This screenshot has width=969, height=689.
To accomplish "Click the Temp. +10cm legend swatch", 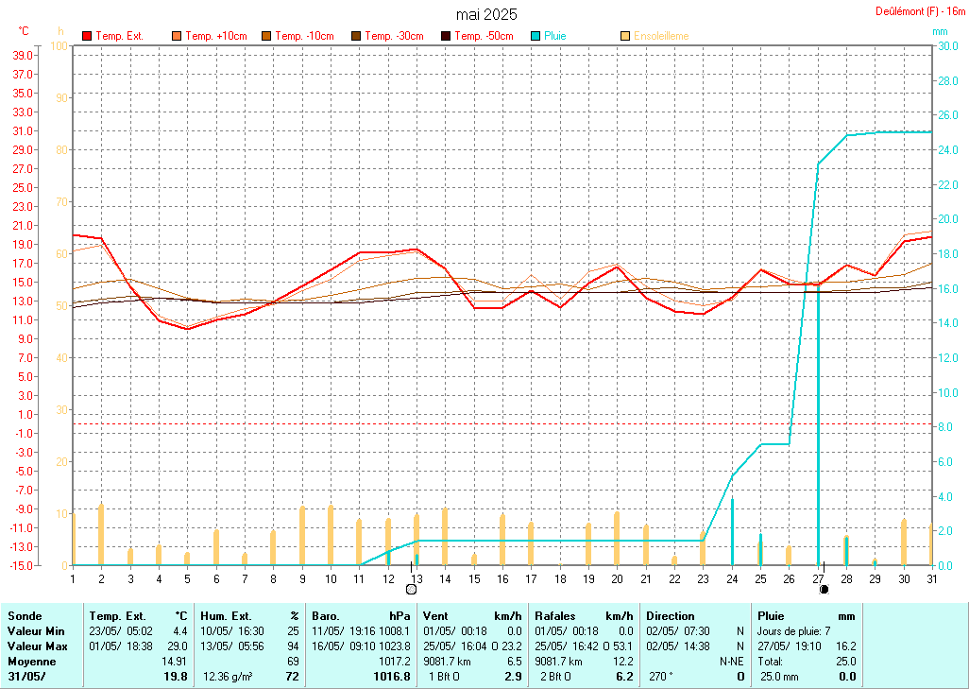I will pyautogui.click(x=177, y=36).
